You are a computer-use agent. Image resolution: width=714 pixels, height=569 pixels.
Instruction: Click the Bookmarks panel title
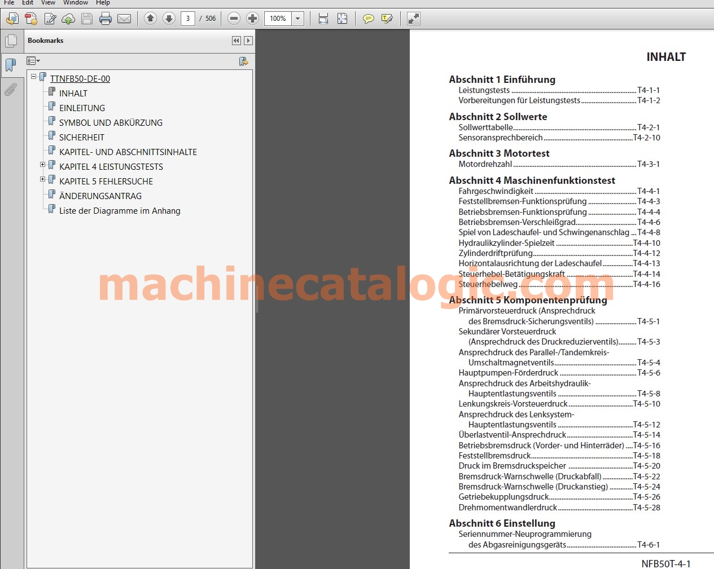click(45, 41)
